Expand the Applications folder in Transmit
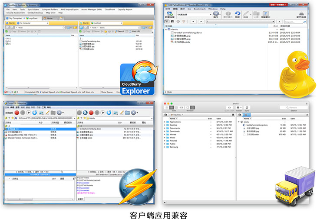317x219 pixels. tap(165, 122)
